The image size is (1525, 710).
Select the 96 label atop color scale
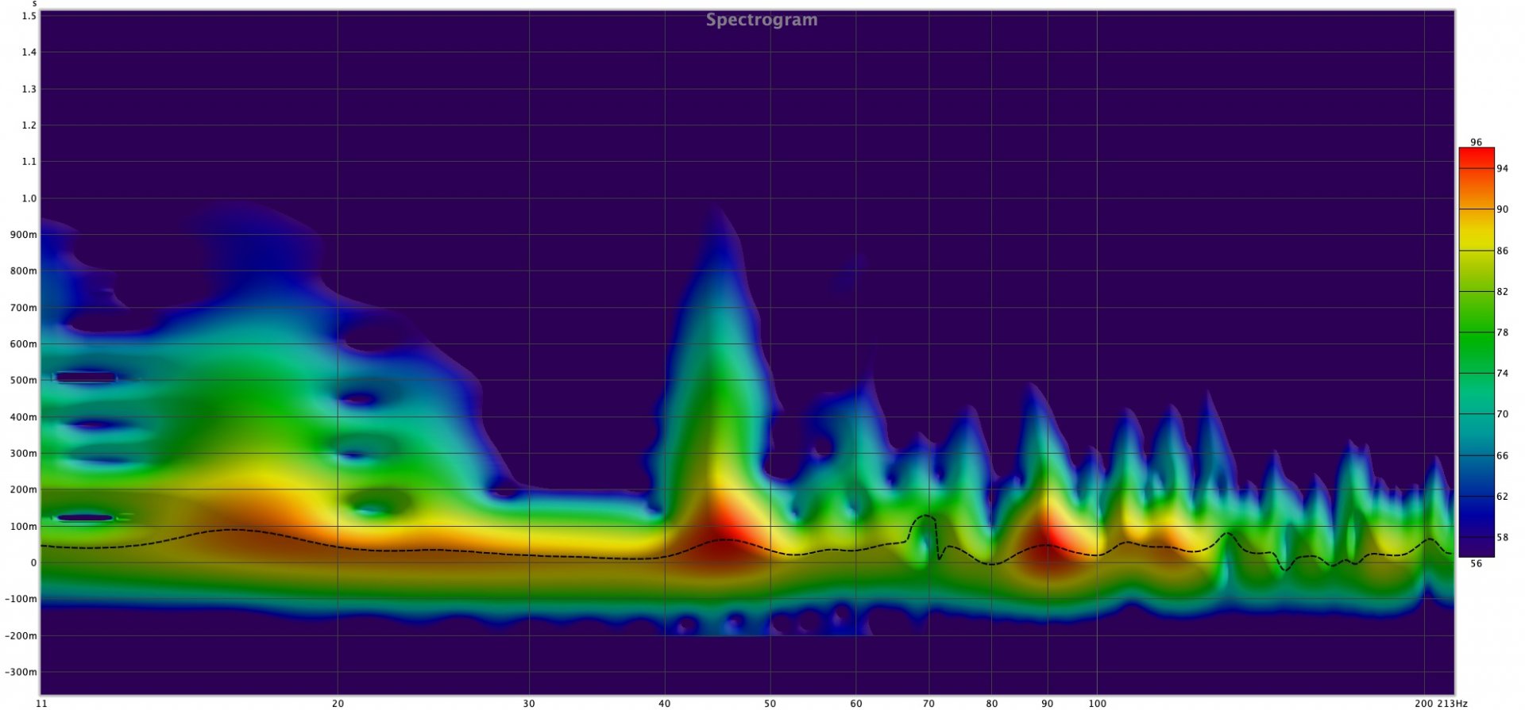tap(1476, 143)
